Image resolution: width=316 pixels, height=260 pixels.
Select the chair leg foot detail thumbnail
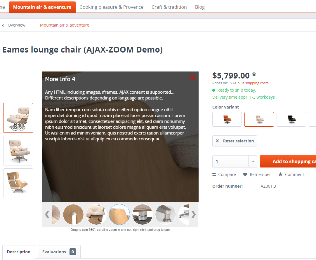pos(166,214)
